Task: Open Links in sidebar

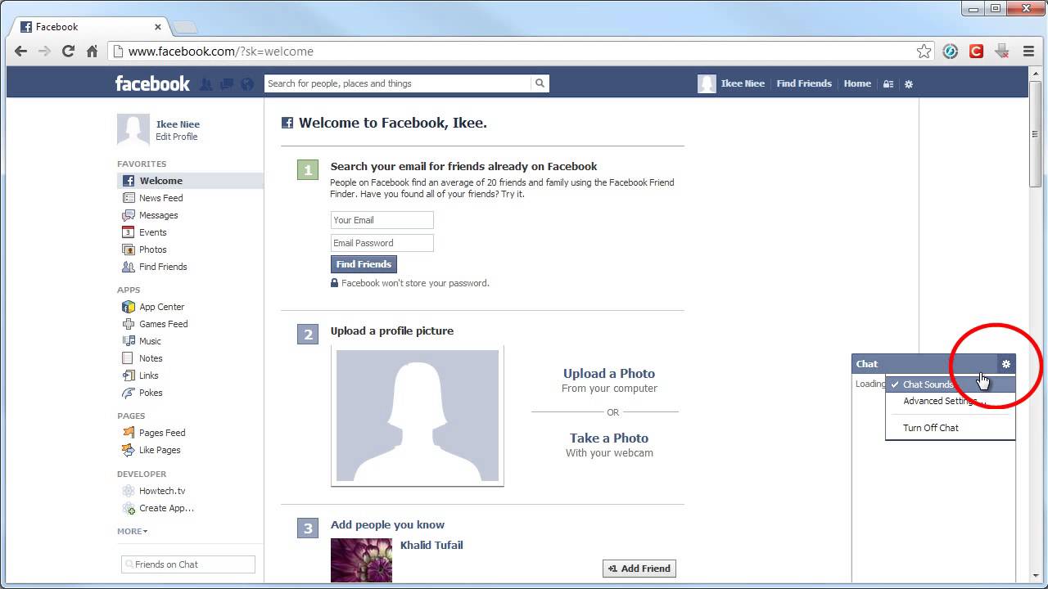Action: [148, 375]
